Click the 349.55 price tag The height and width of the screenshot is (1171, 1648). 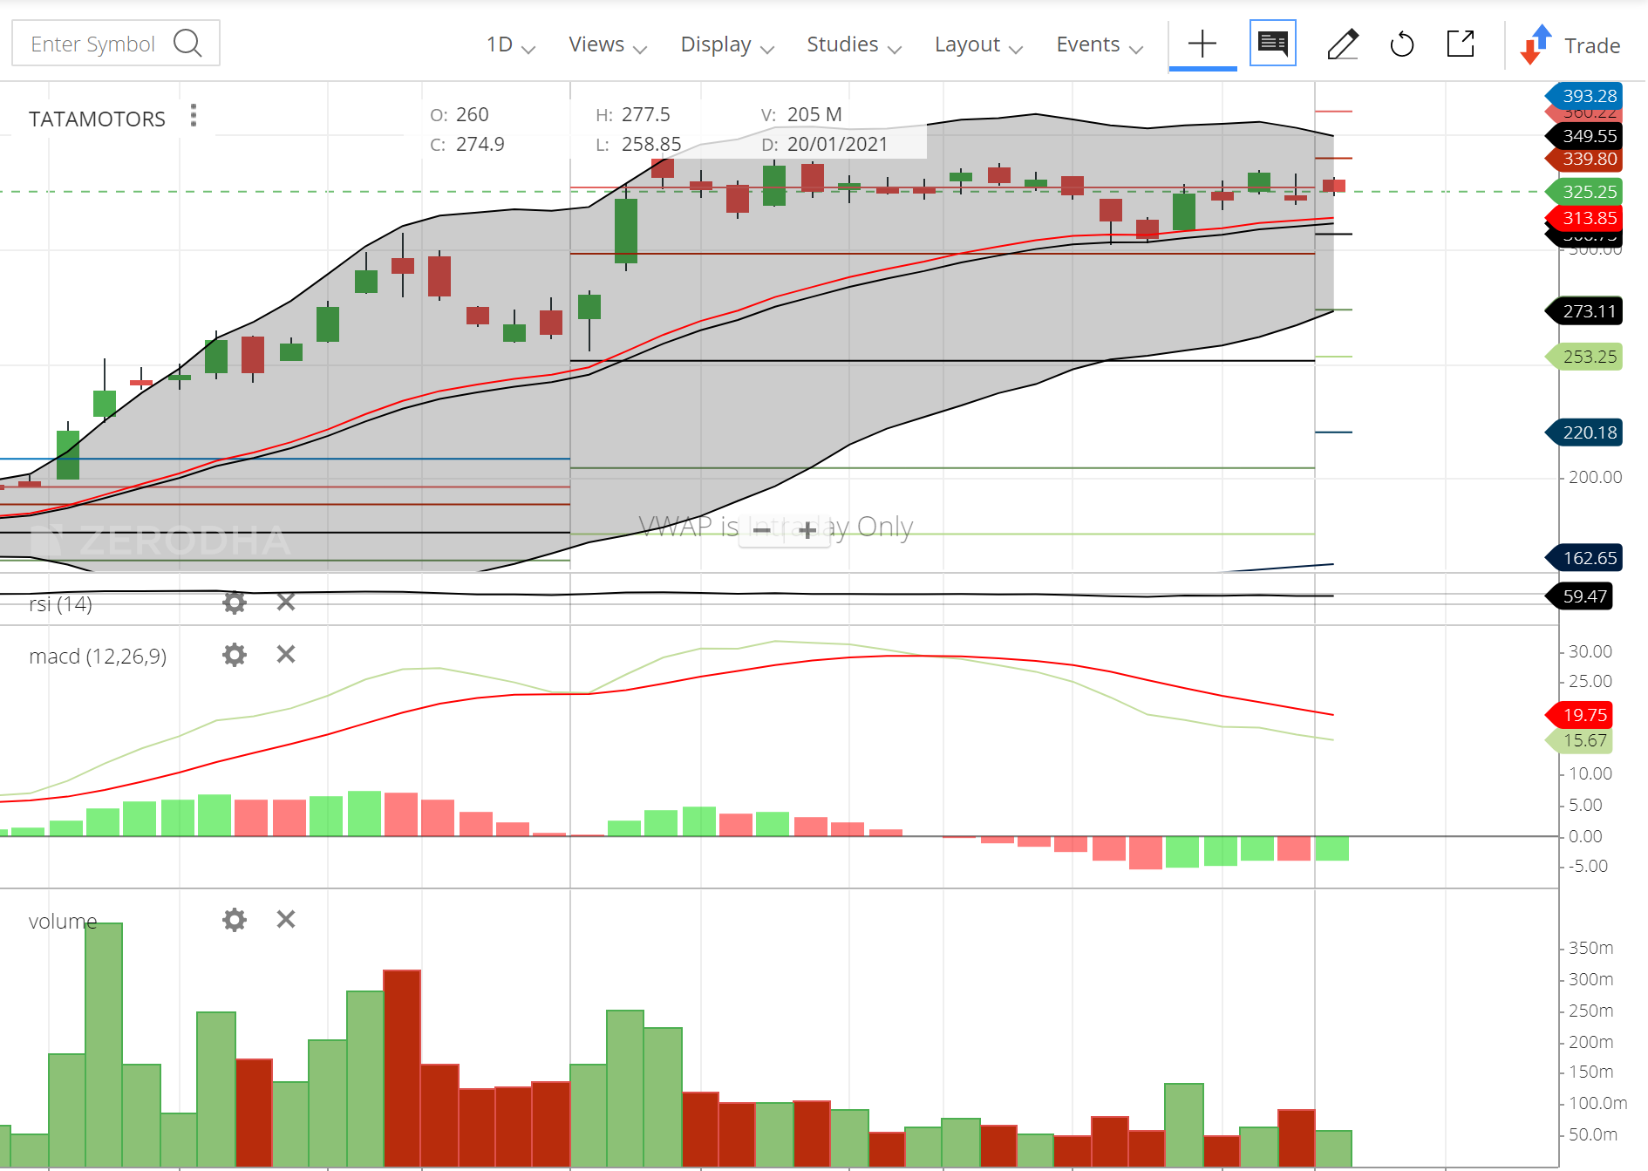click(x=1583, y=136)
